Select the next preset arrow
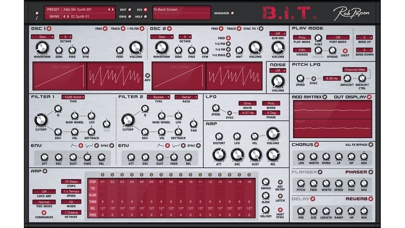The height and width of the screenshot is (228, 405). [x=113, y=10]
